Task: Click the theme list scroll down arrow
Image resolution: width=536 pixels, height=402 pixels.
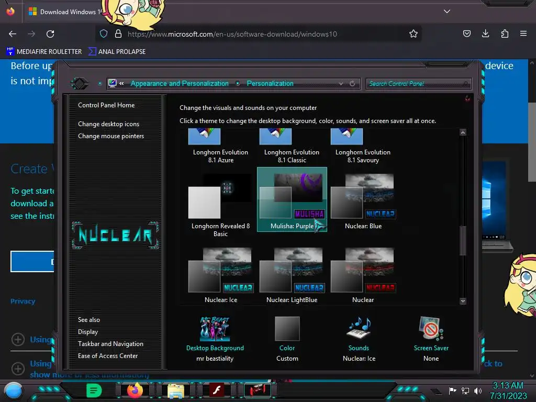Action: pos(463,301)
